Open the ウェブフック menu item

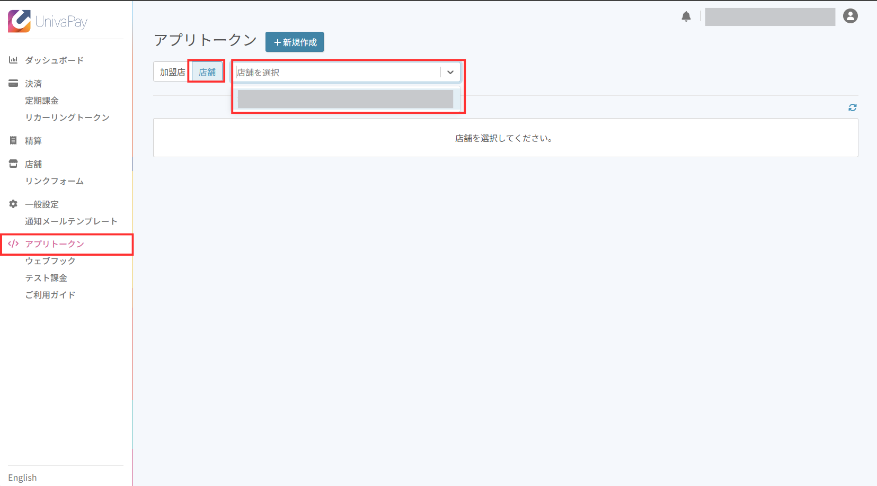[x=50, y=261]
